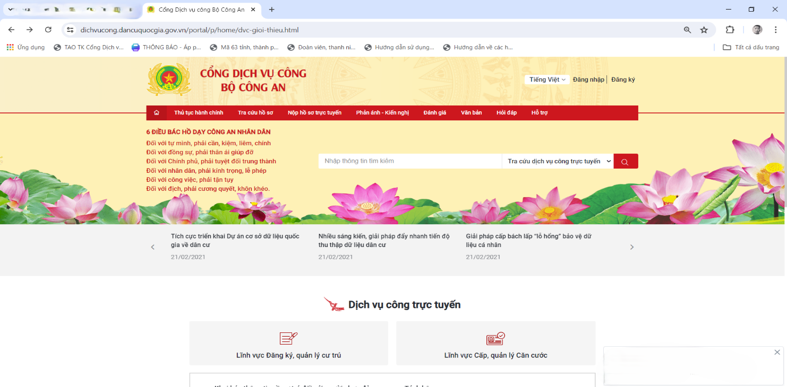Open the Chrome three-dot menu

[x=775, y=30]
